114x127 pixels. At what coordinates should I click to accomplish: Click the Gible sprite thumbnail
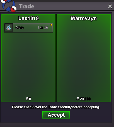click(x=9, y=28)
